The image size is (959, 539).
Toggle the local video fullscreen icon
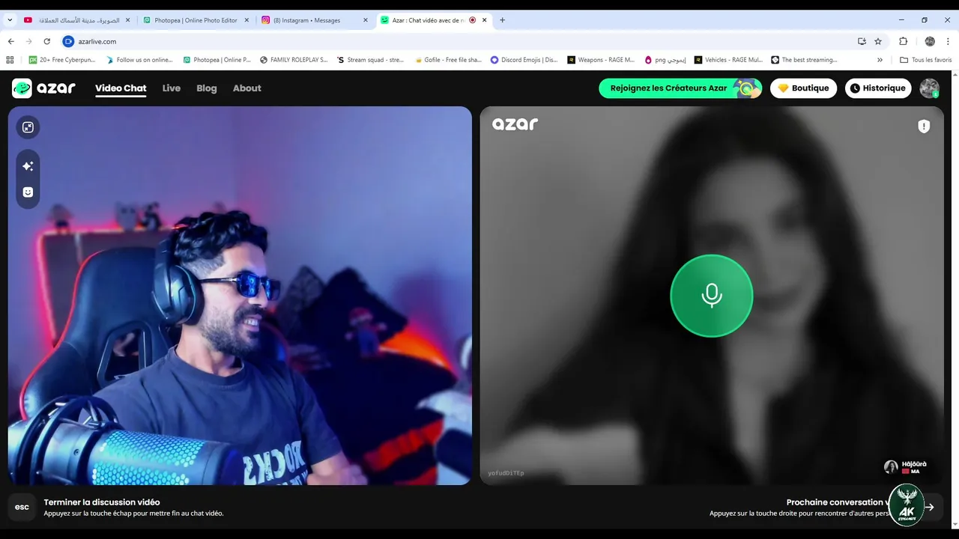(x=28, y=127)
